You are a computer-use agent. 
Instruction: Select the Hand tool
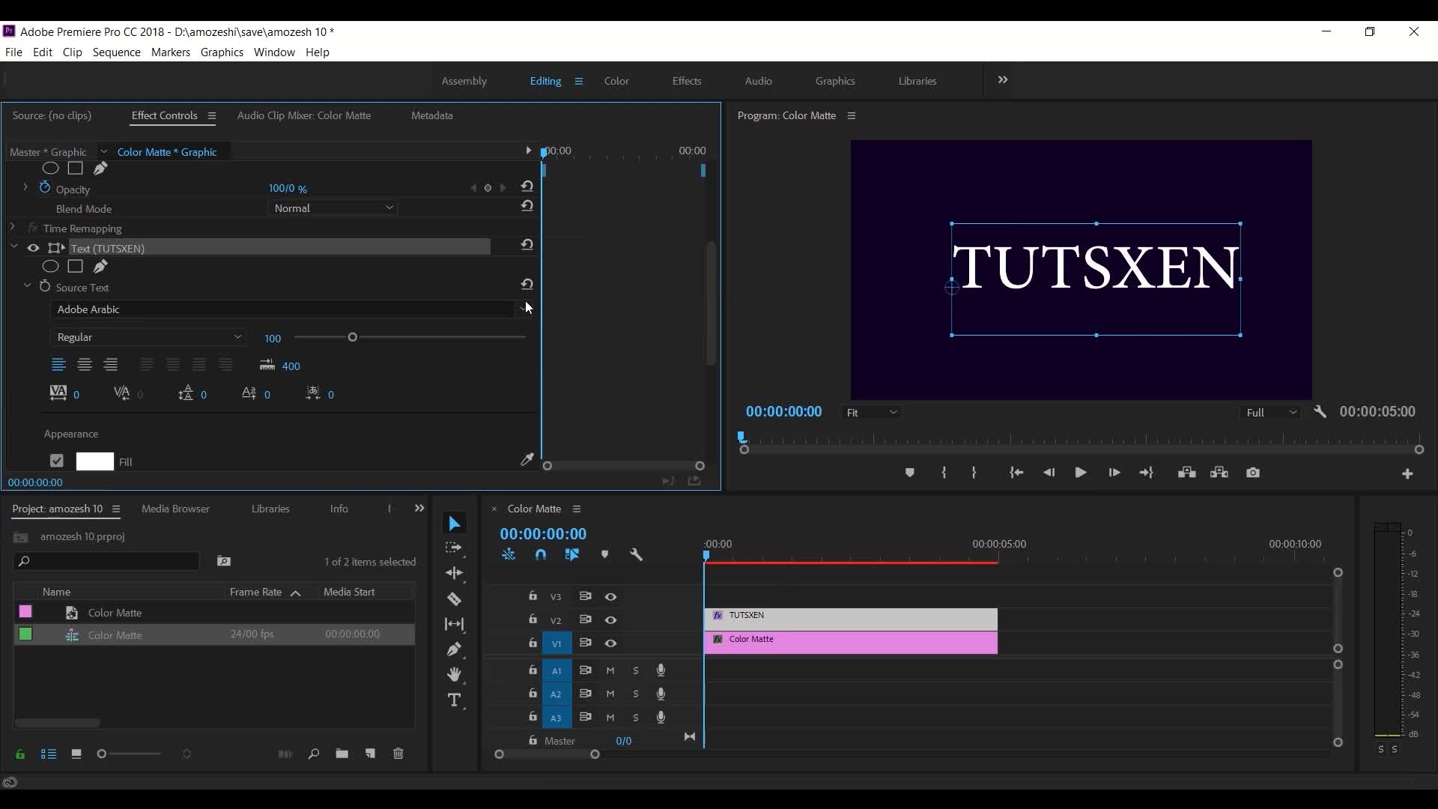pyautogui.click(x=454, y=675)
